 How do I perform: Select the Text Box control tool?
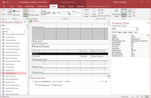click(49, 13)
